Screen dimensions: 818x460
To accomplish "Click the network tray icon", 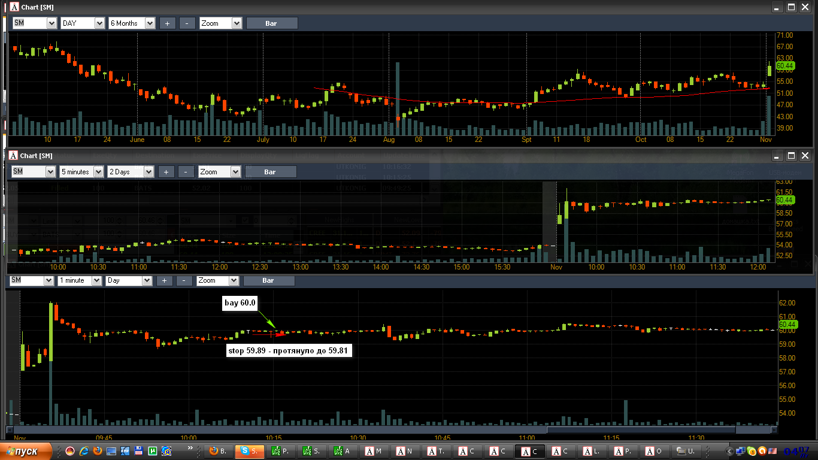I will pyautogui.click(x=740, y=451).
